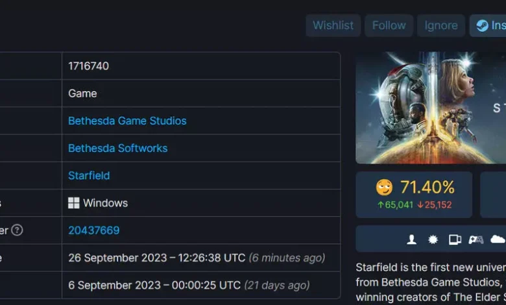The height and width of the screenshot is (305, 506).
Task: Click the 'Windows' supported system text
Action: tap(106, 203)
